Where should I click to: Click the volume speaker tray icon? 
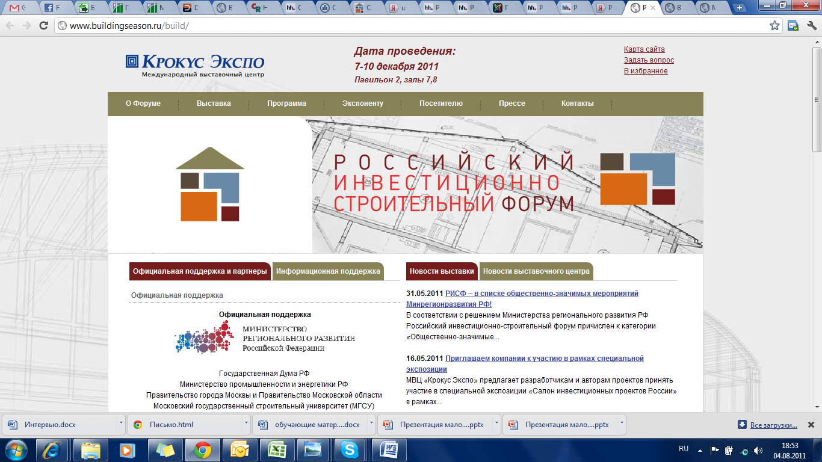[758, 450]
